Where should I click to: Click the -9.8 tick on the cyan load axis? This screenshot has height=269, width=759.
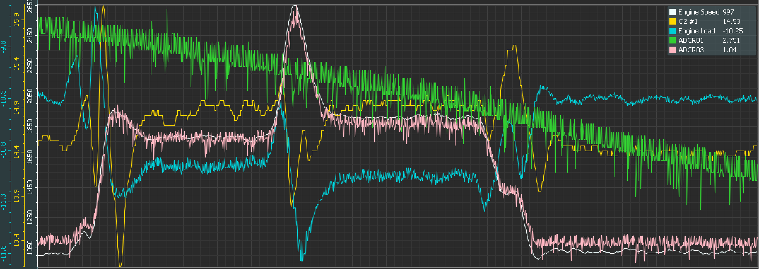pos(3,47)
